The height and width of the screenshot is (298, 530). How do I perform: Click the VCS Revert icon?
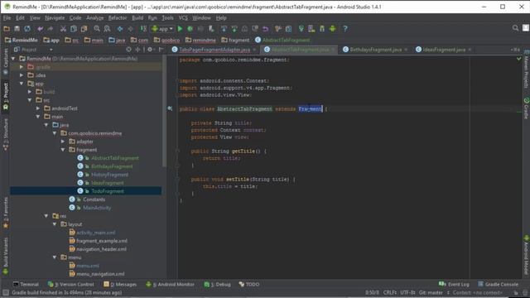265,29
